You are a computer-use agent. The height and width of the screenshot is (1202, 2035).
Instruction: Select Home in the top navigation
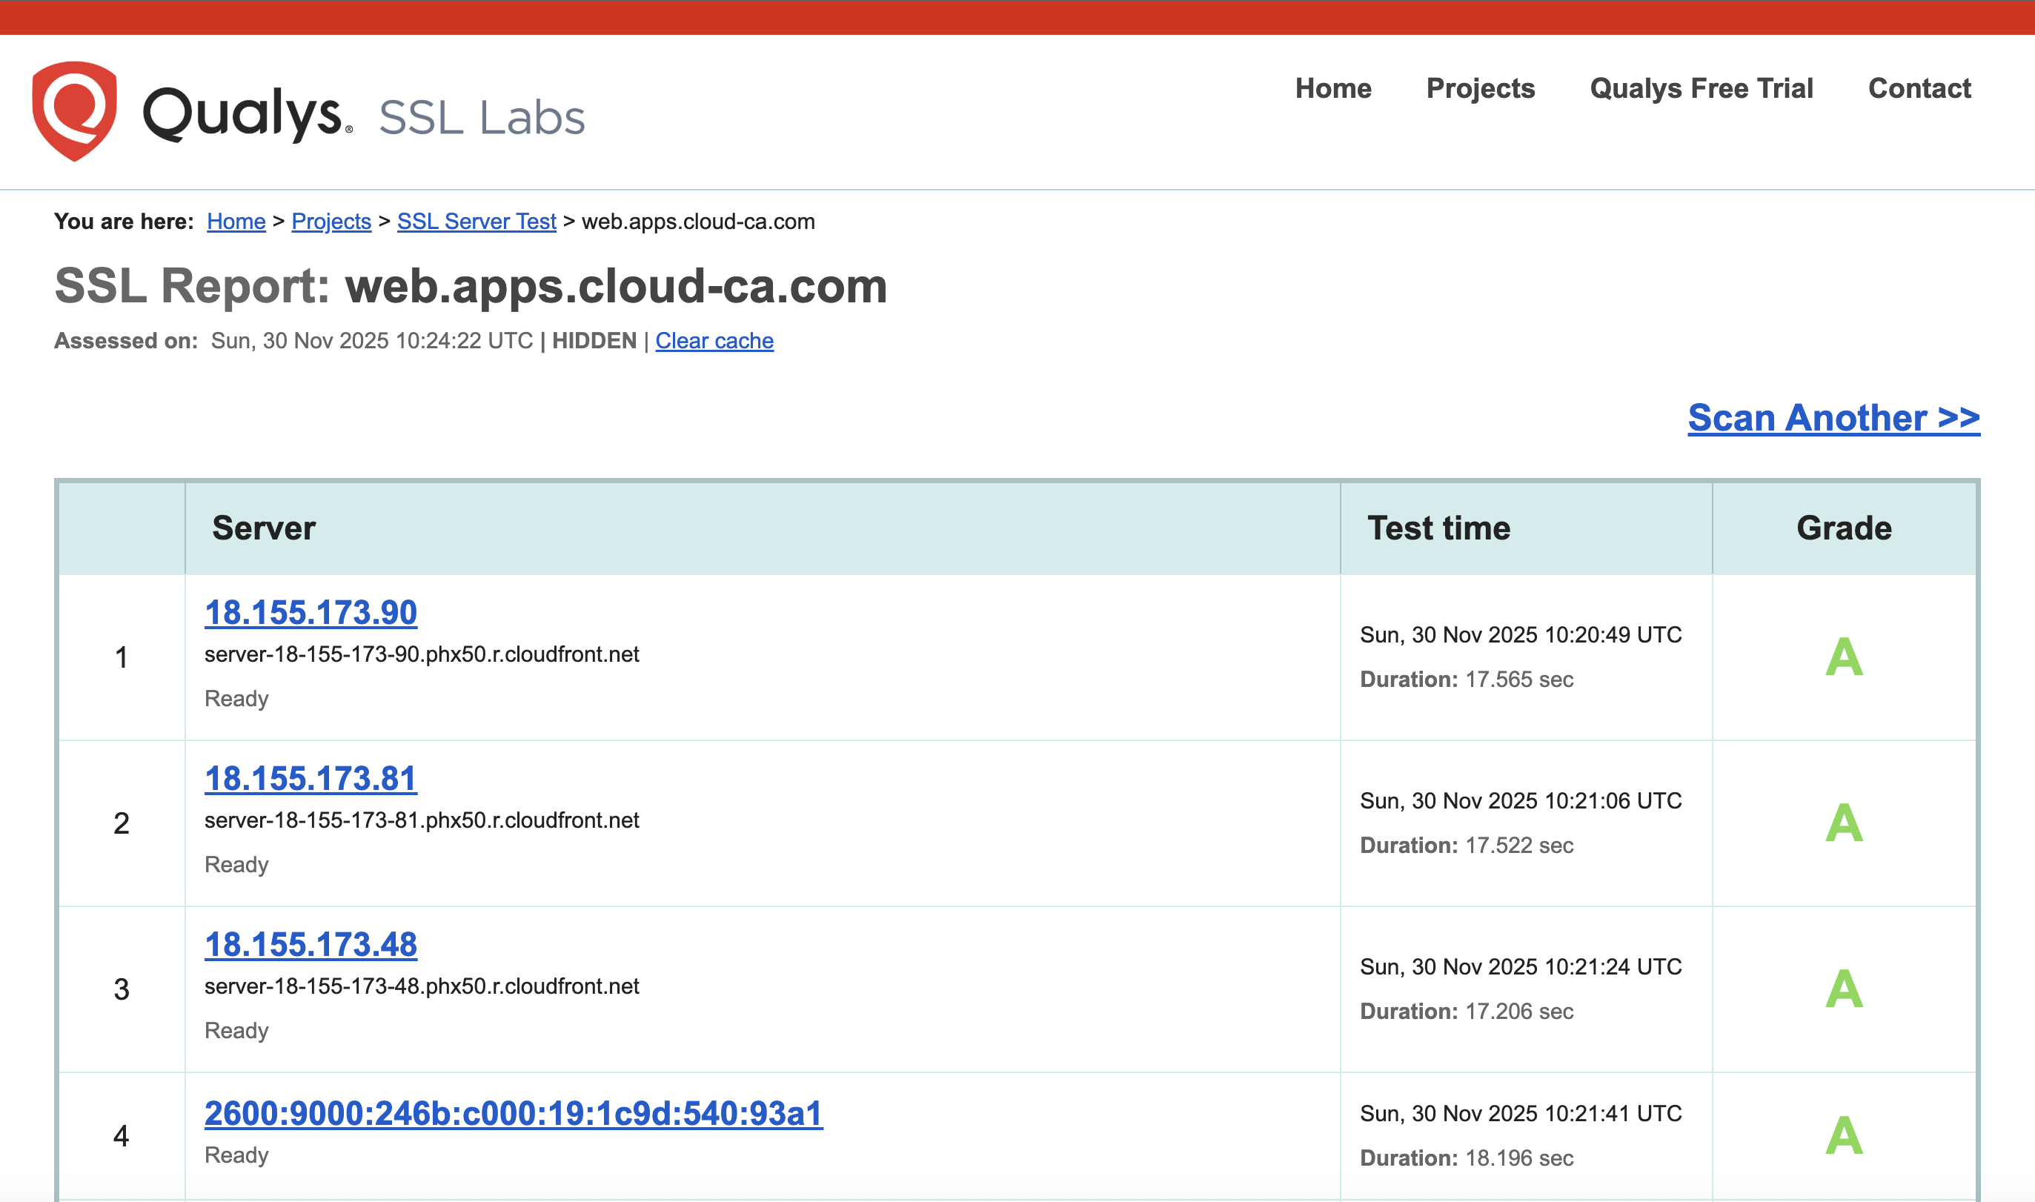[x=1332, y=89]
